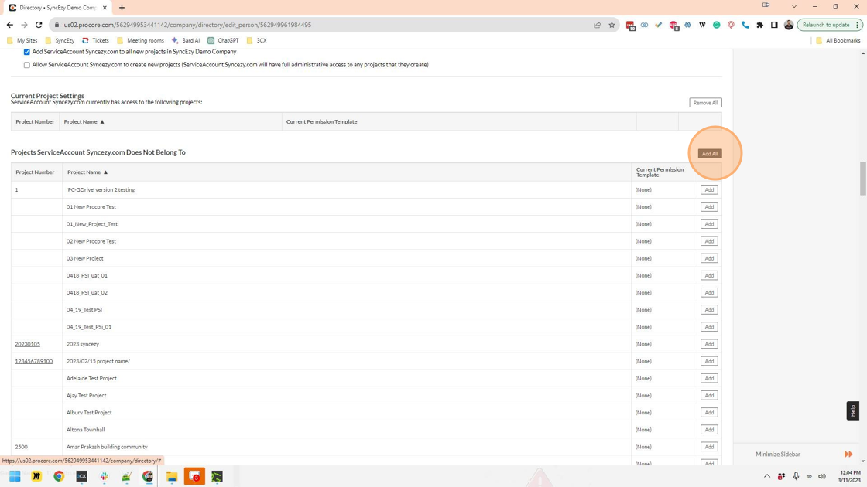
Task: Open the Bard AI bookmark
Action: (x=186, y=40)
